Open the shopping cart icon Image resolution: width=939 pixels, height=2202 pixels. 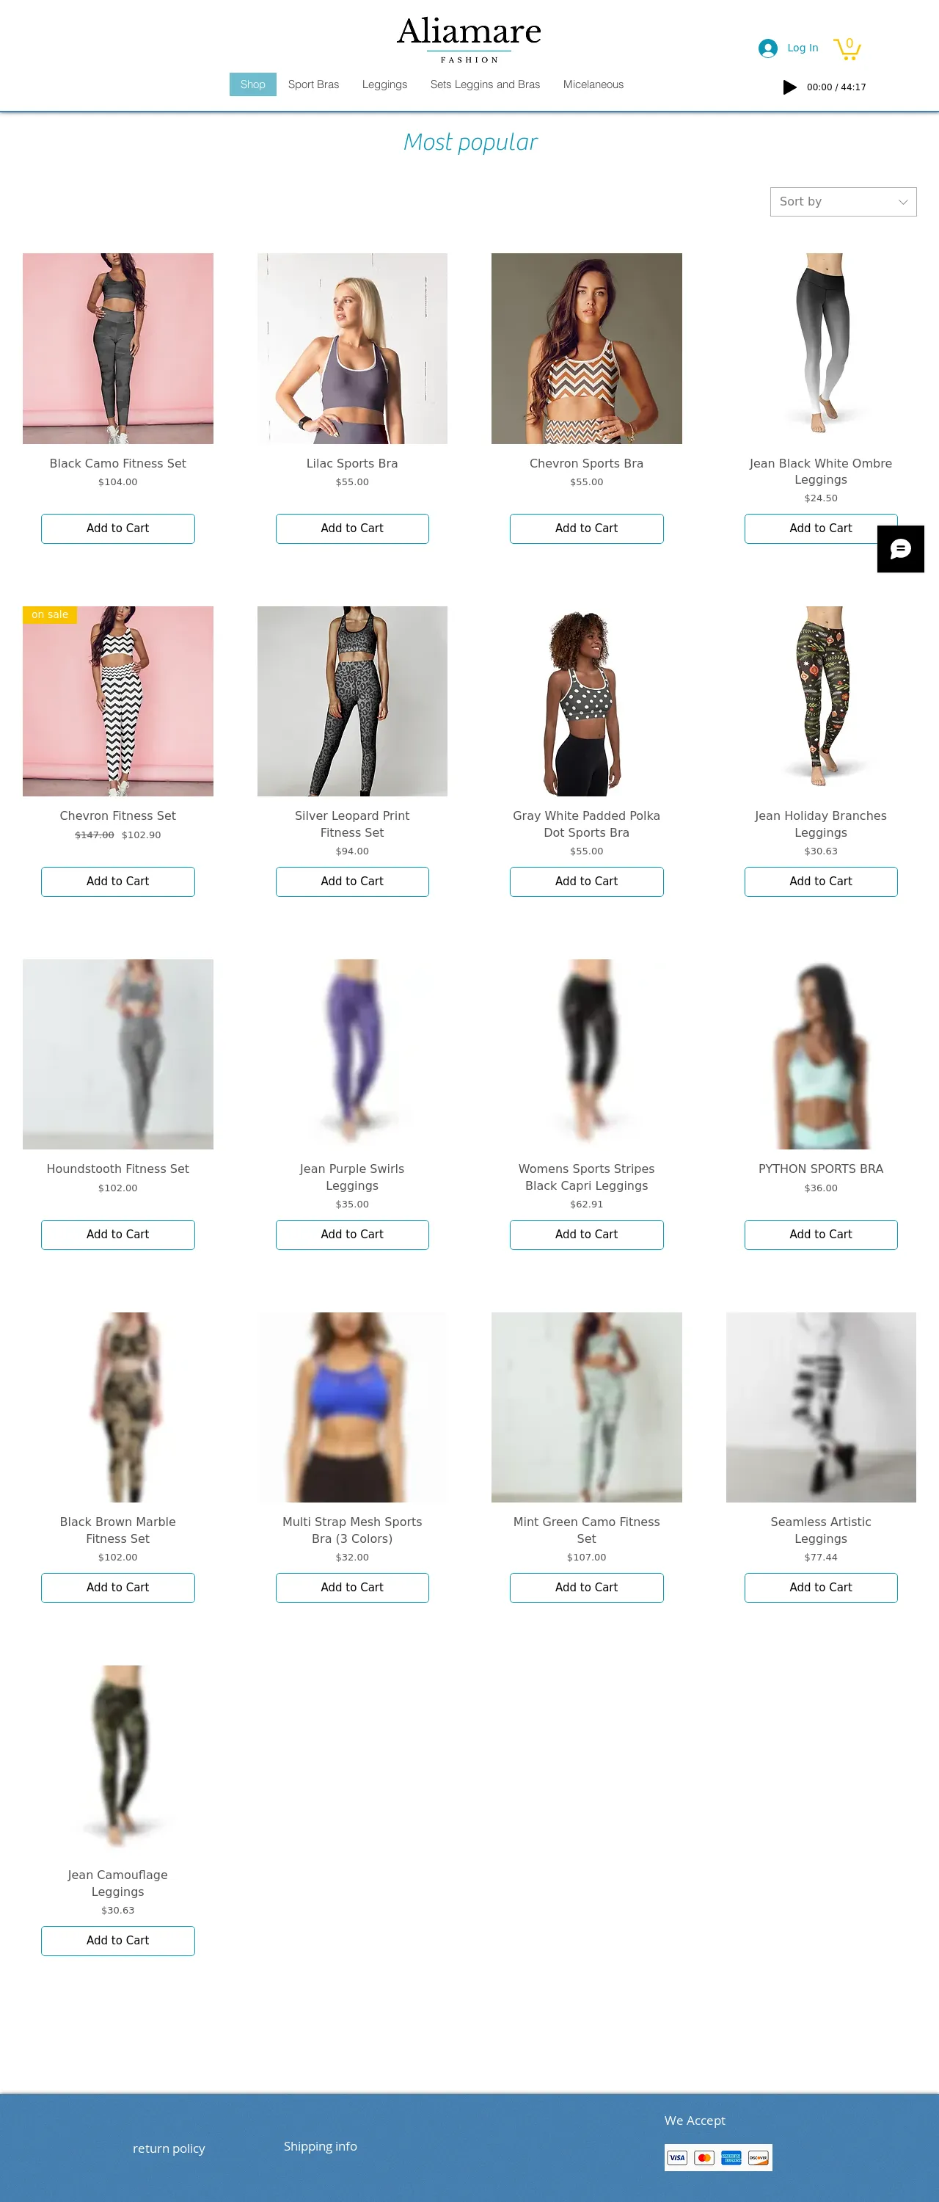click(x=847, y=48)
